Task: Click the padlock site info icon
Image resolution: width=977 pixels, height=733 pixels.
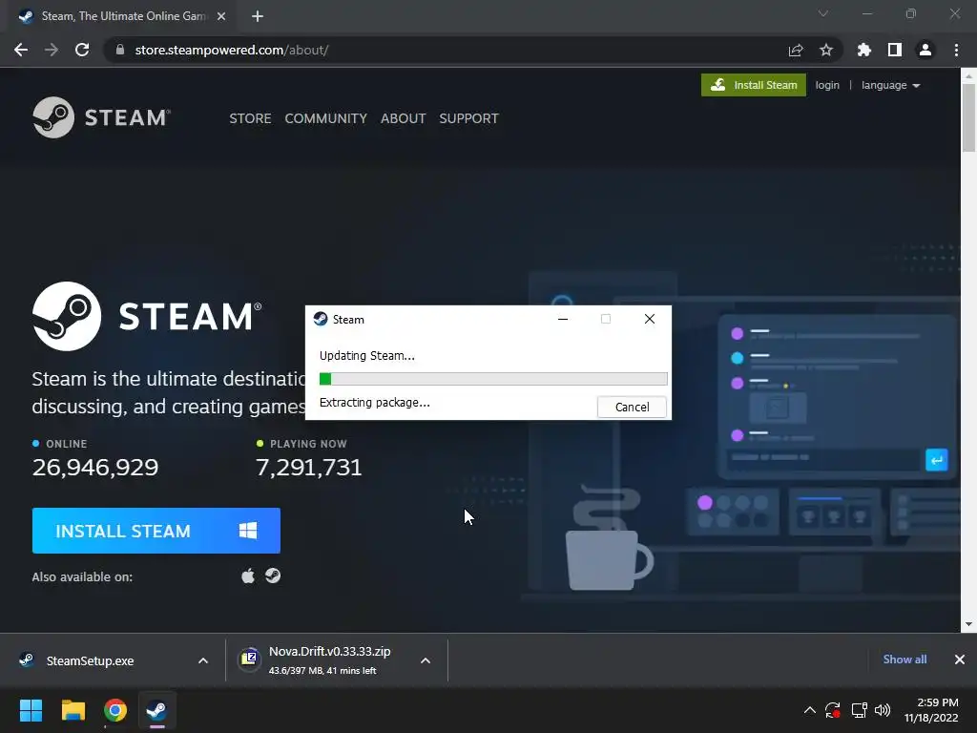Action: click(120, 50)
